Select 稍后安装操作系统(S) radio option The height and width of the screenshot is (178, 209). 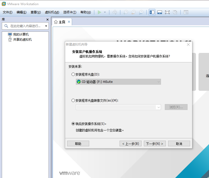tap(73, 124)
